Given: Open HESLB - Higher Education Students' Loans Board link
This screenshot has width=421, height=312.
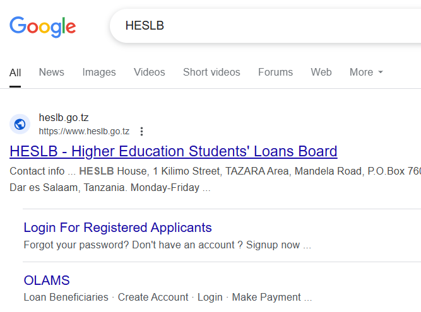Looking at the screenshot, I should (174, 151).
